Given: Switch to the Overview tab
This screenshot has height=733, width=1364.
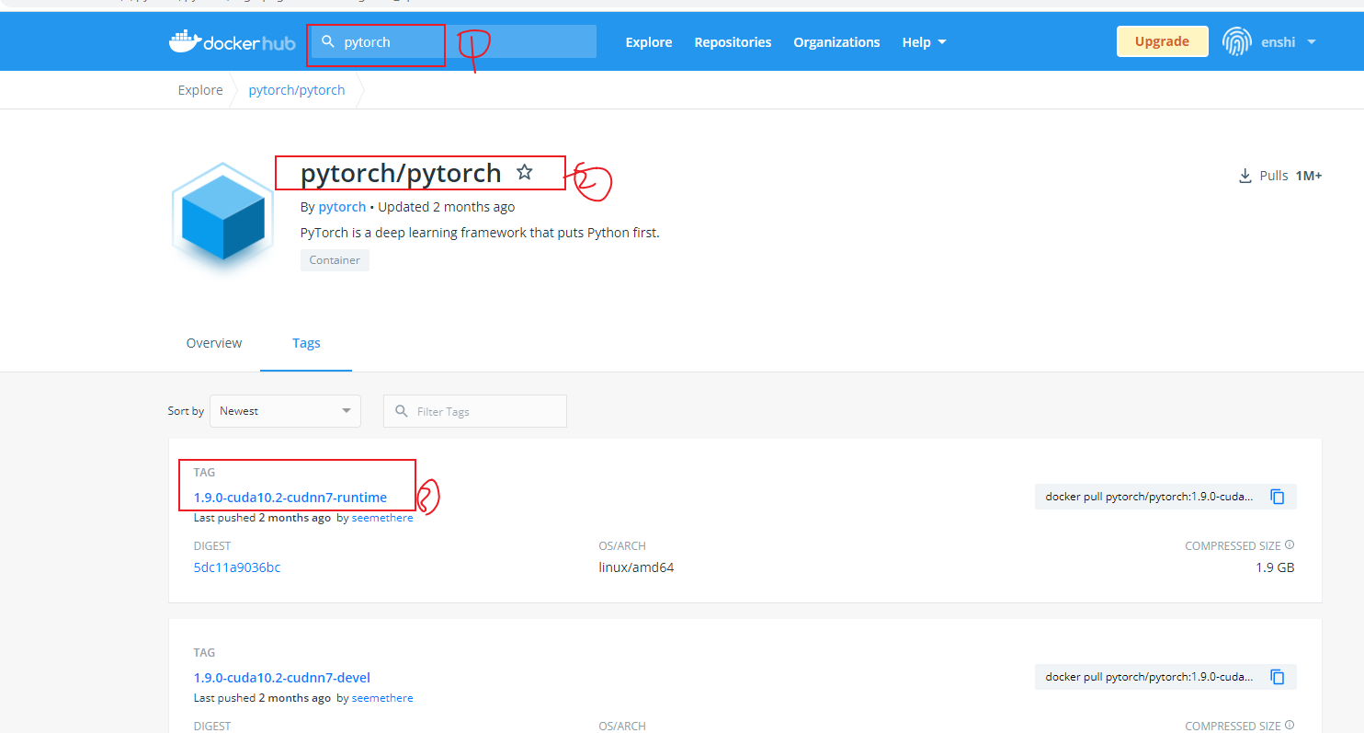Looking at the screenshot, I should 213,342.
